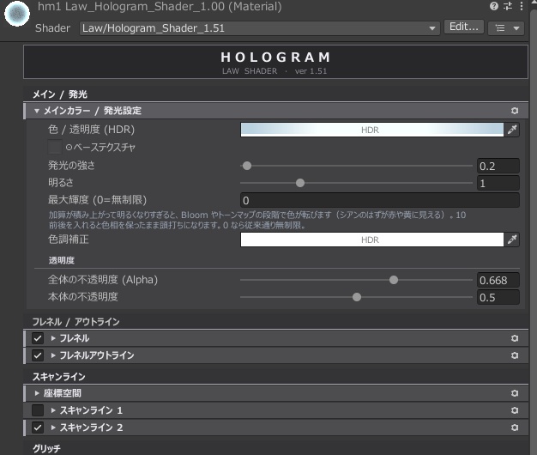This screenshot has height=455, width=537.
Task: Click the 最大輝度 (0=無制限) label
Action: point(97,200)
